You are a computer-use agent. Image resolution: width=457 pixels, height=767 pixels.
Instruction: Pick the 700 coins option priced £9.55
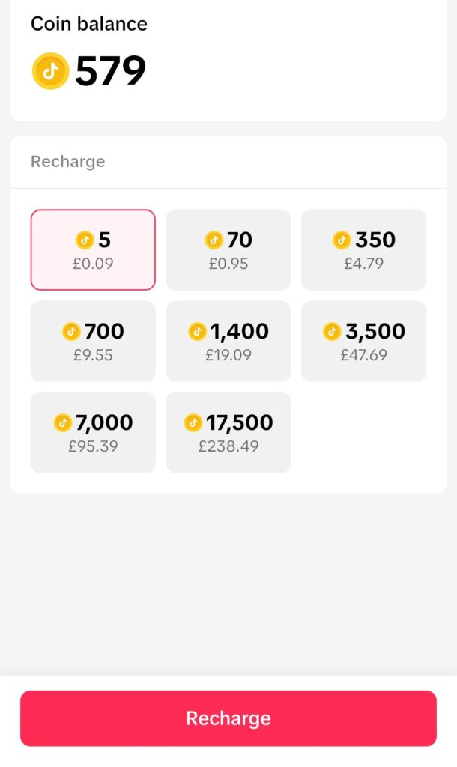click(93, 341)
